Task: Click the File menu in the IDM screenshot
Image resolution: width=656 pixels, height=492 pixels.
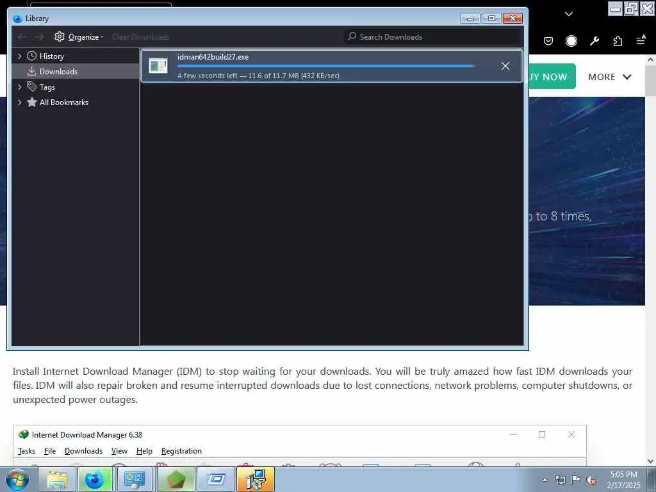Action: tap(50, 451)
